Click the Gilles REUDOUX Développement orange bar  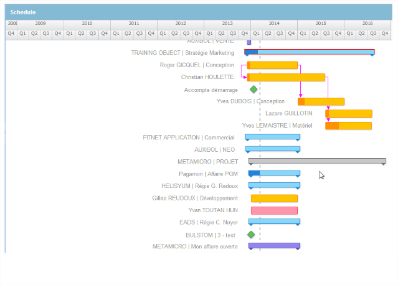click(274, 198)
